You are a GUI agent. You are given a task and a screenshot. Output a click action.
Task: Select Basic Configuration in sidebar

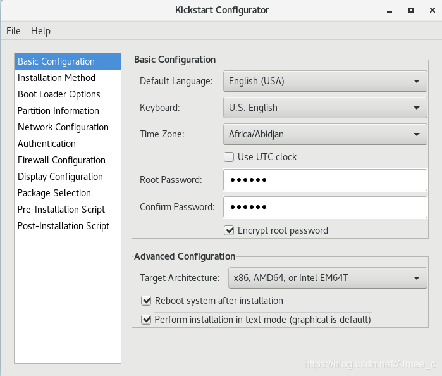coord(68,61)
